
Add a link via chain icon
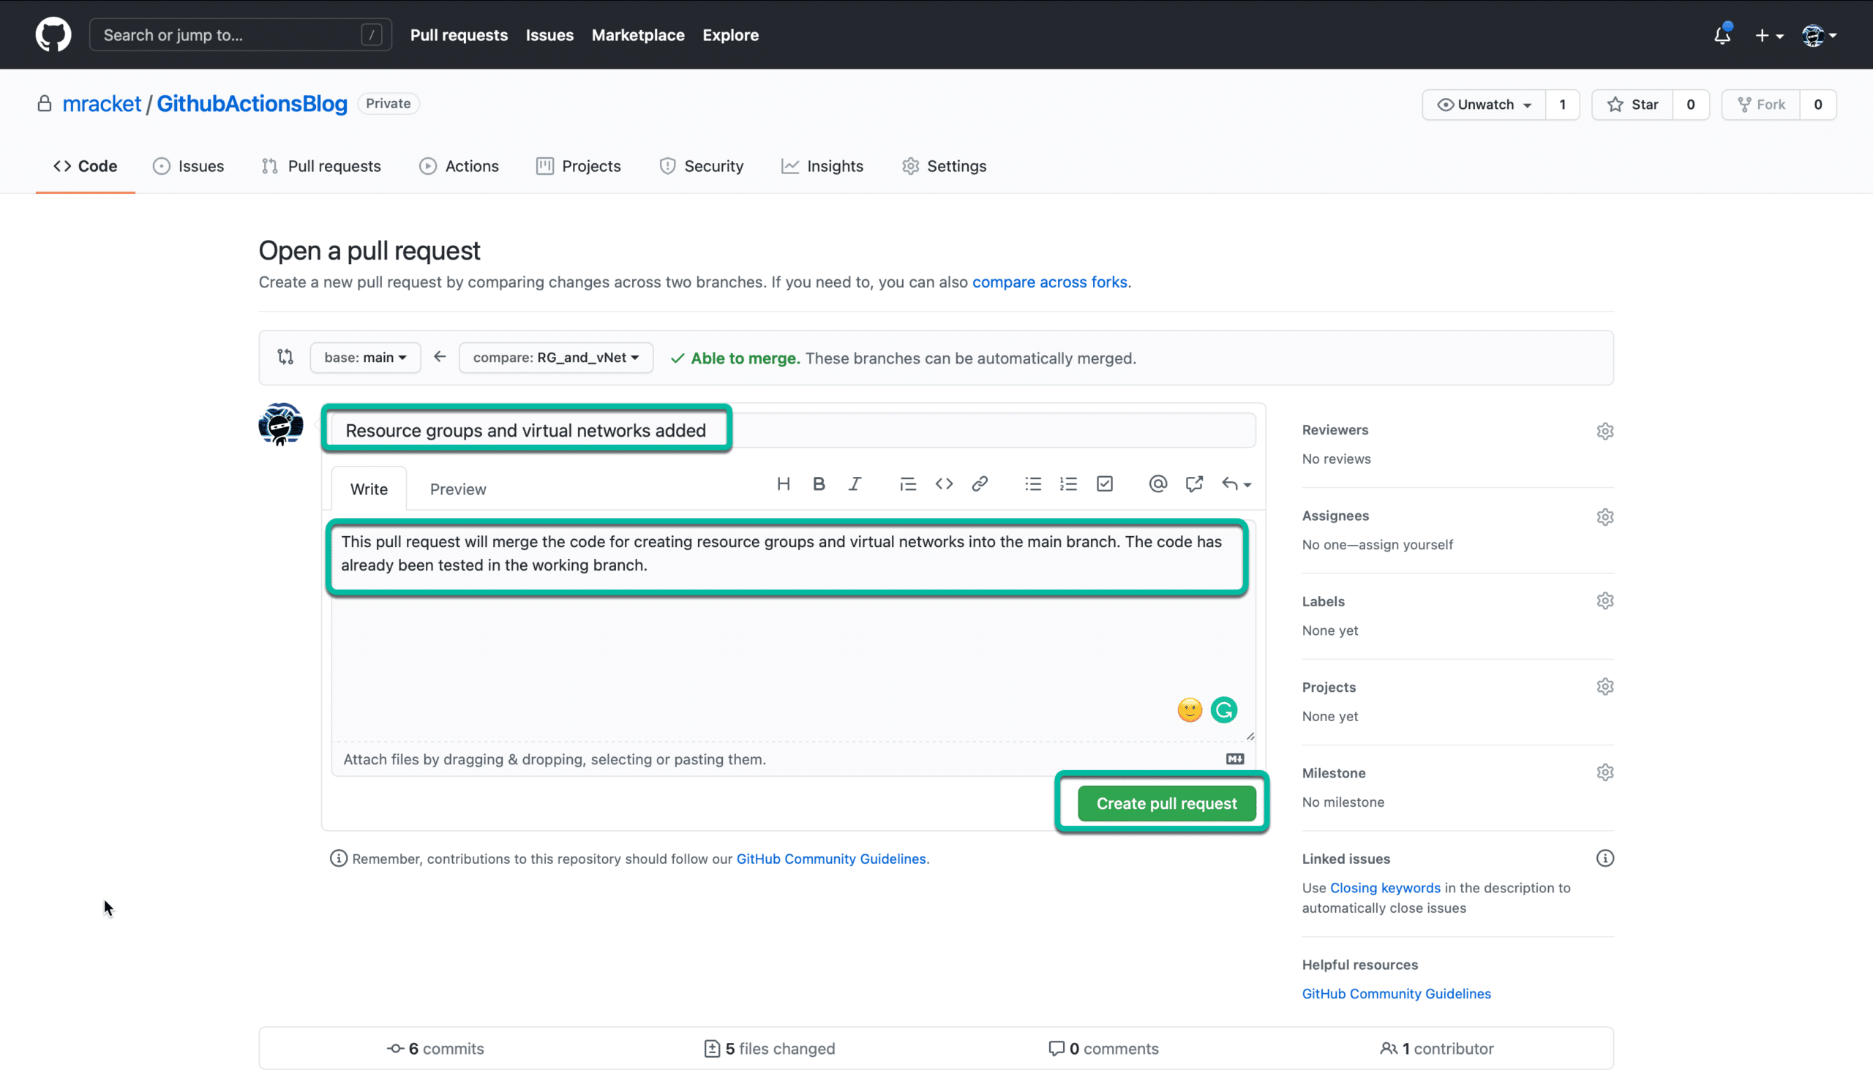tap(980, 484)
